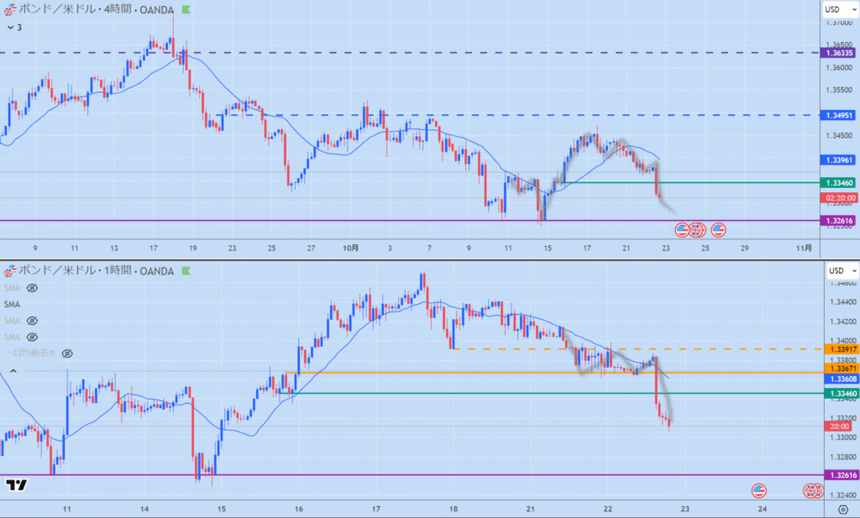860x518 pixels.
Task: Click the GBP/USD flag icon on lower chart
Action: [x=11, y=270]
